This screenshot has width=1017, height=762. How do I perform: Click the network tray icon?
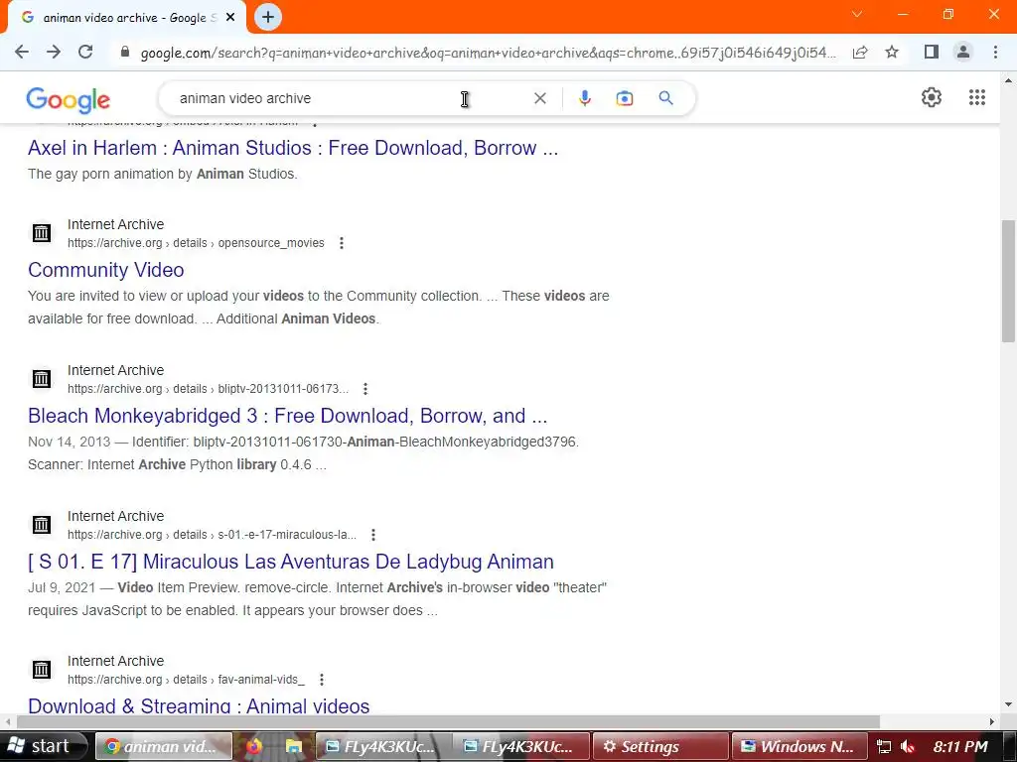883,747
